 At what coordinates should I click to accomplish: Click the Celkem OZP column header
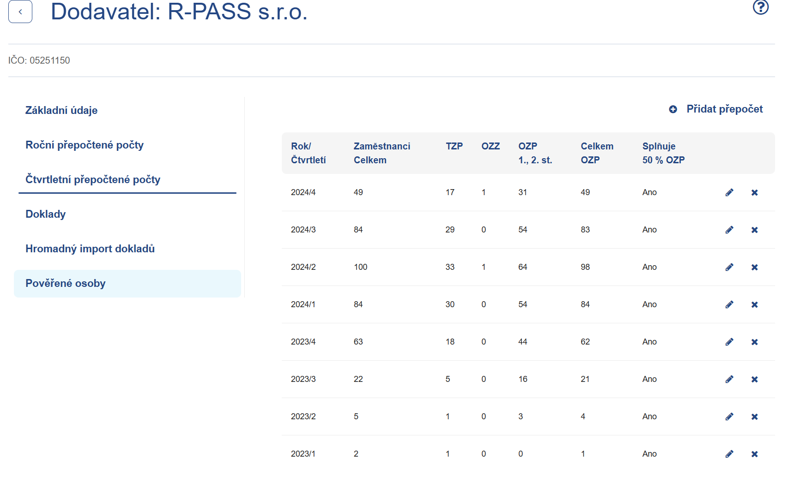coord(597,153)
